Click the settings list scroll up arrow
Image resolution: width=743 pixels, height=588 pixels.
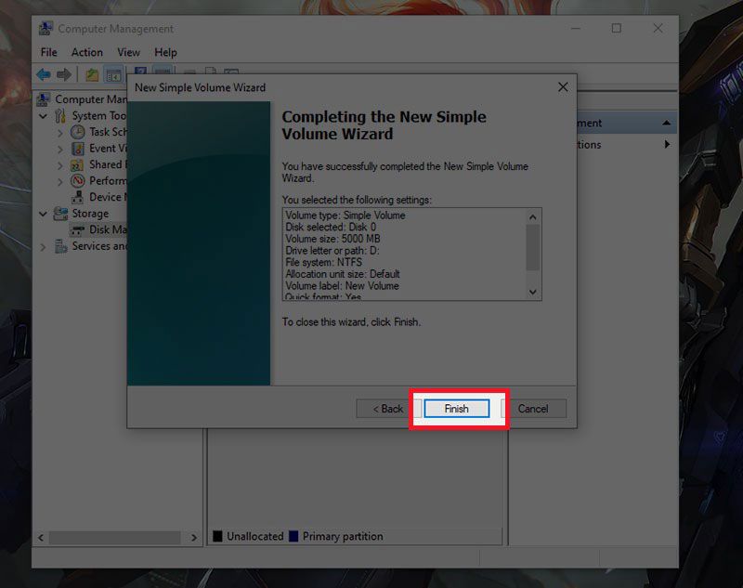pyautogui.click(x=532, y=217)
